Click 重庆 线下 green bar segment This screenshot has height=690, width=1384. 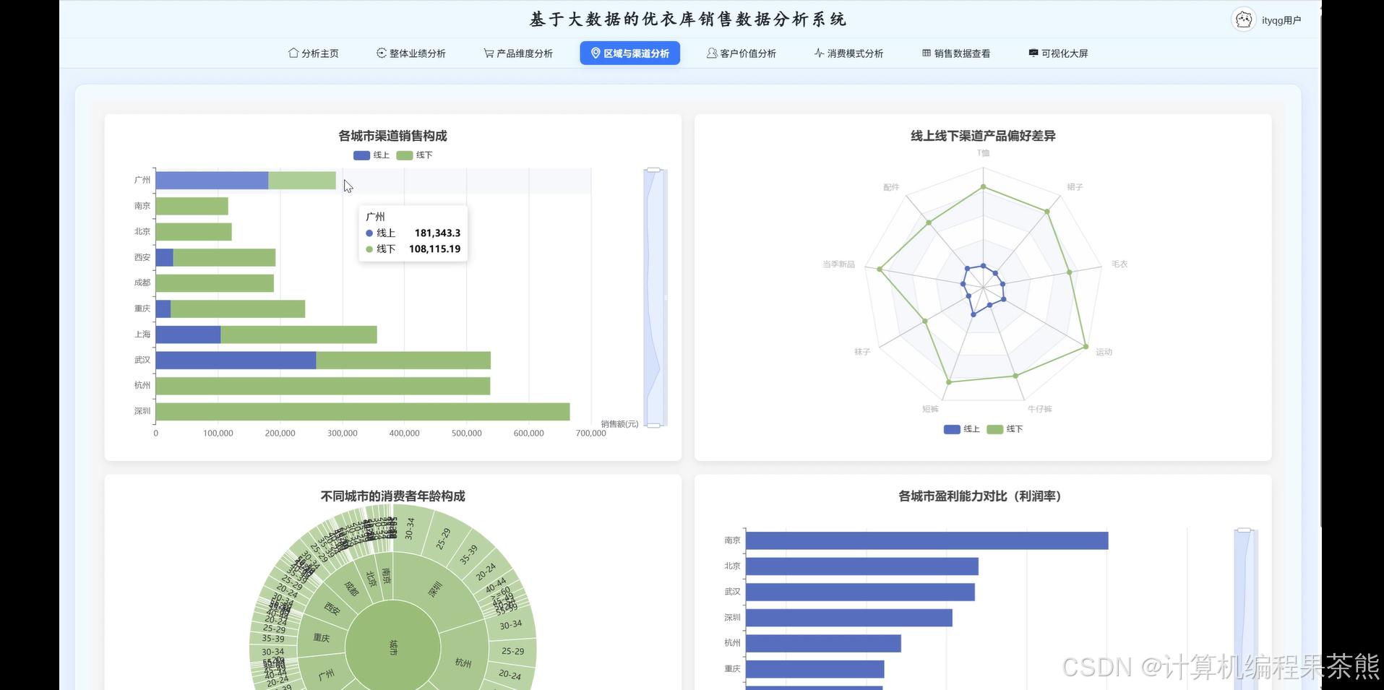tap(238, 309)
